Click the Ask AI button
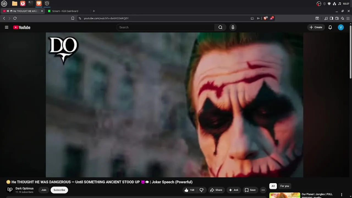Screen dimensions: 352x198 pos(233,190)
